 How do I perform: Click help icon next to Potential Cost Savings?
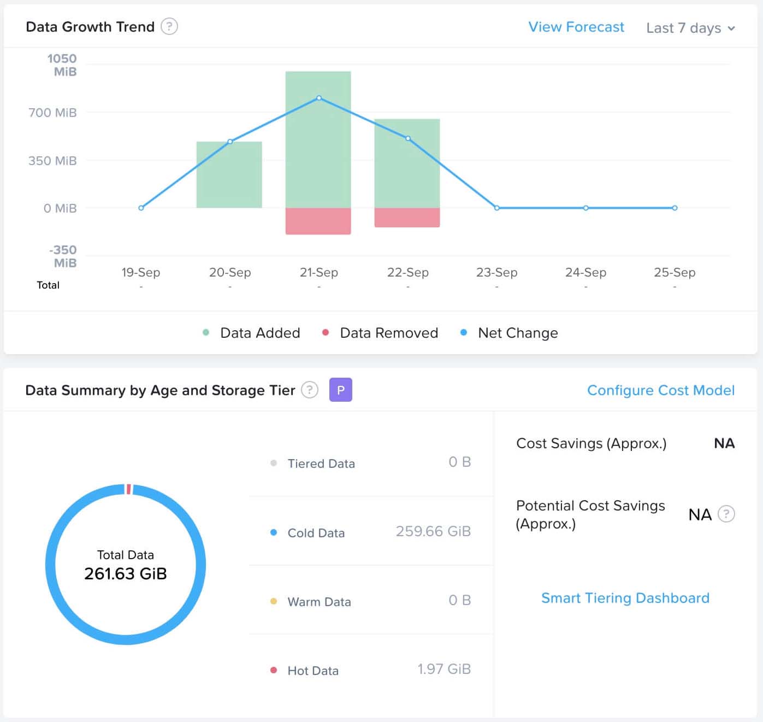(x=726, y=514)
